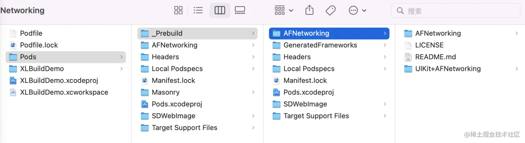The width and height of the screenshot is (525, 143).
Task: Click the Share toolbar icon
Action: click(x=309, y=10)
